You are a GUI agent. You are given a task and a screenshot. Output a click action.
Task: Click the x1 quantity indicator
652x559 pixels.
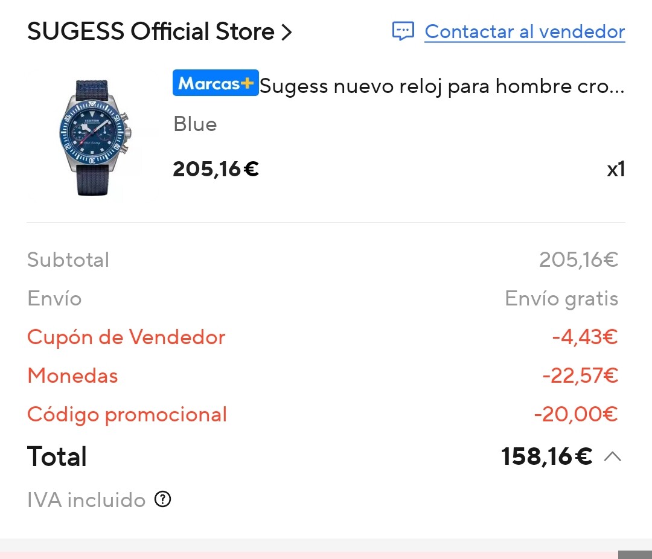click(616, 169)
